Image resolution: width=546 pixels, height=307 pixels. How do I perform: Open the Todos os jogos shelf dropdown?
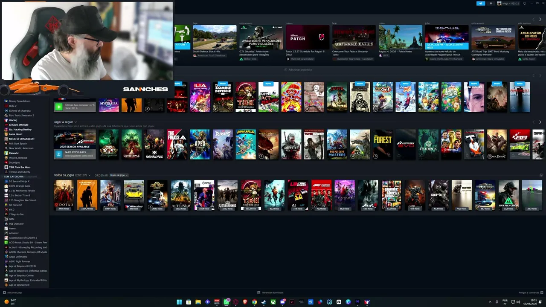(89, 175)
